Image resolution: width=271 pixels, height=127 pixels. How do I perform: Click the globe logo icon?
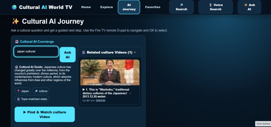14,7
